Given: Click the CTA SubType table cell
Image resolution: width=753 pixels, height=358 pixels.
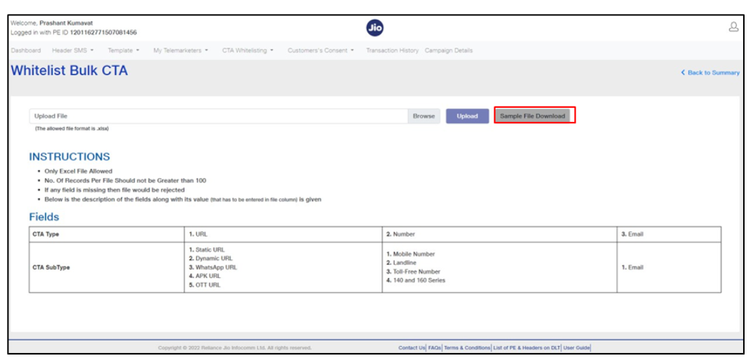Looking at the screenshot, I should (x=107, y=268).
